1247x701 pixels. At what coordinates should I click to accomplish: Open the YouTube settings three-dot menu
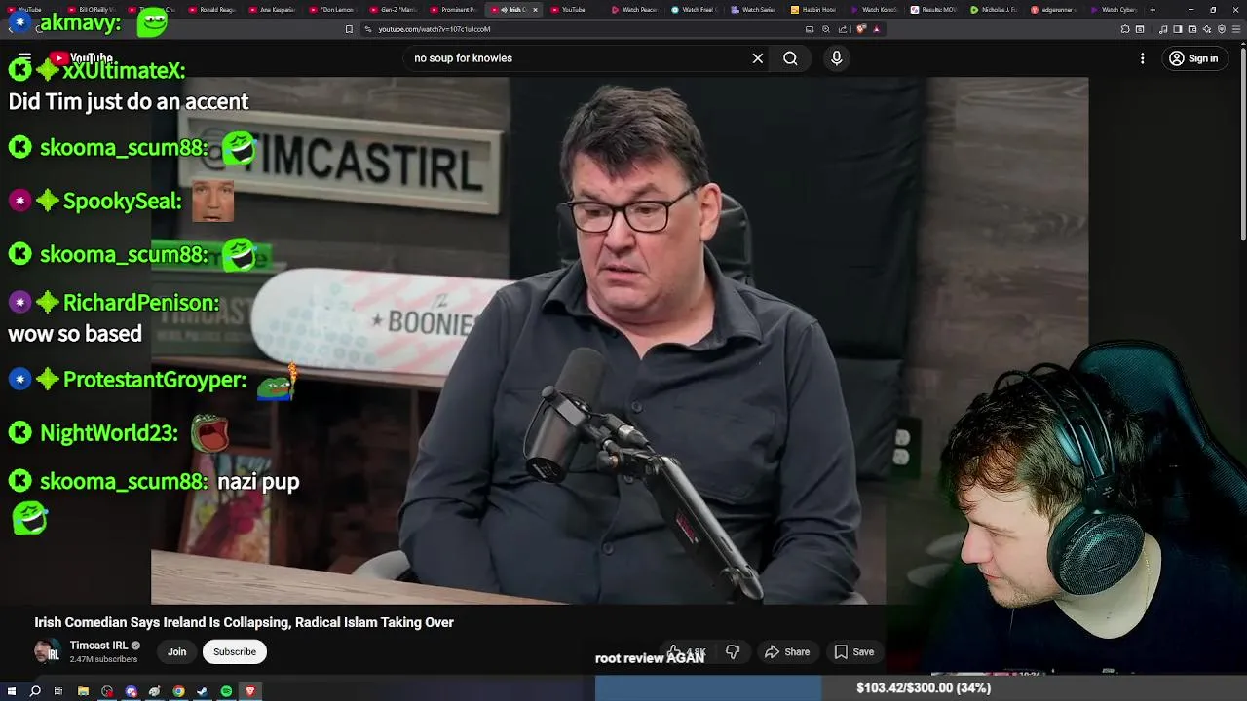coord(1143,58)
